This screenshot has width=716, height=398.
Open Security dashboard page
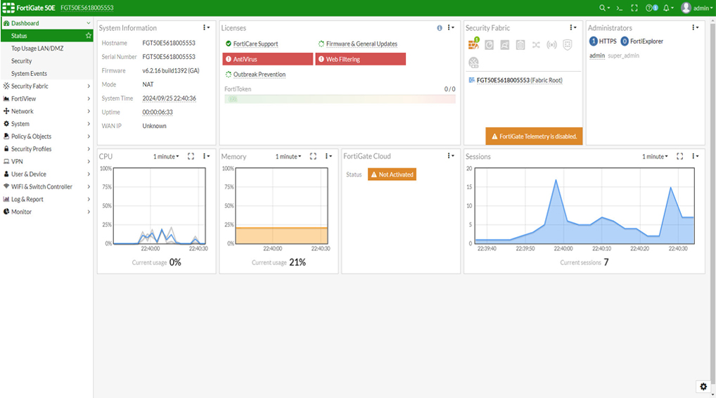[x=46, y=60]
